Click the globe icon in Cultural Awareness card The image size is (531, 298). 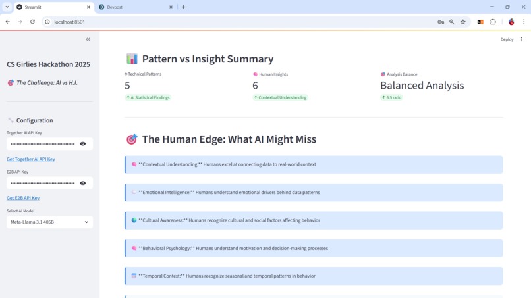tap(134, 220)
